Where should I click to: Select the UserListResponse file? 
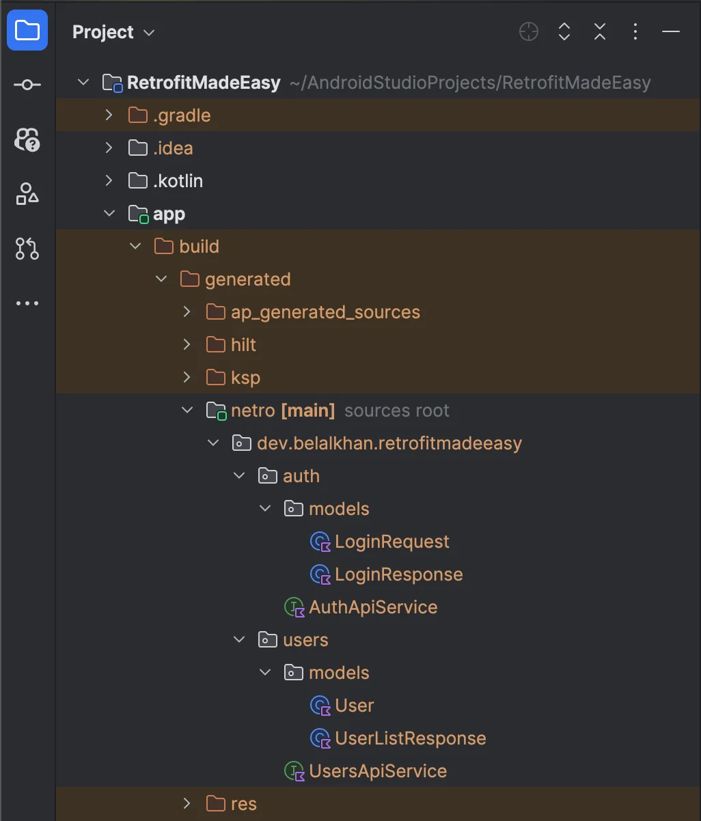(411, 738)
